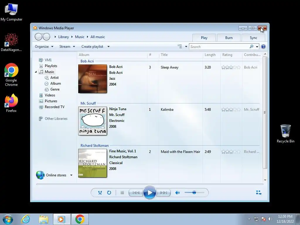Select Music in the navigation pane
This screenshot has width=300, height=225.
pyautogui.click(x=49, y=72)
